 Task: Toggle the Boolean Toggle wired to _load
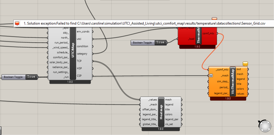(160, 42)
